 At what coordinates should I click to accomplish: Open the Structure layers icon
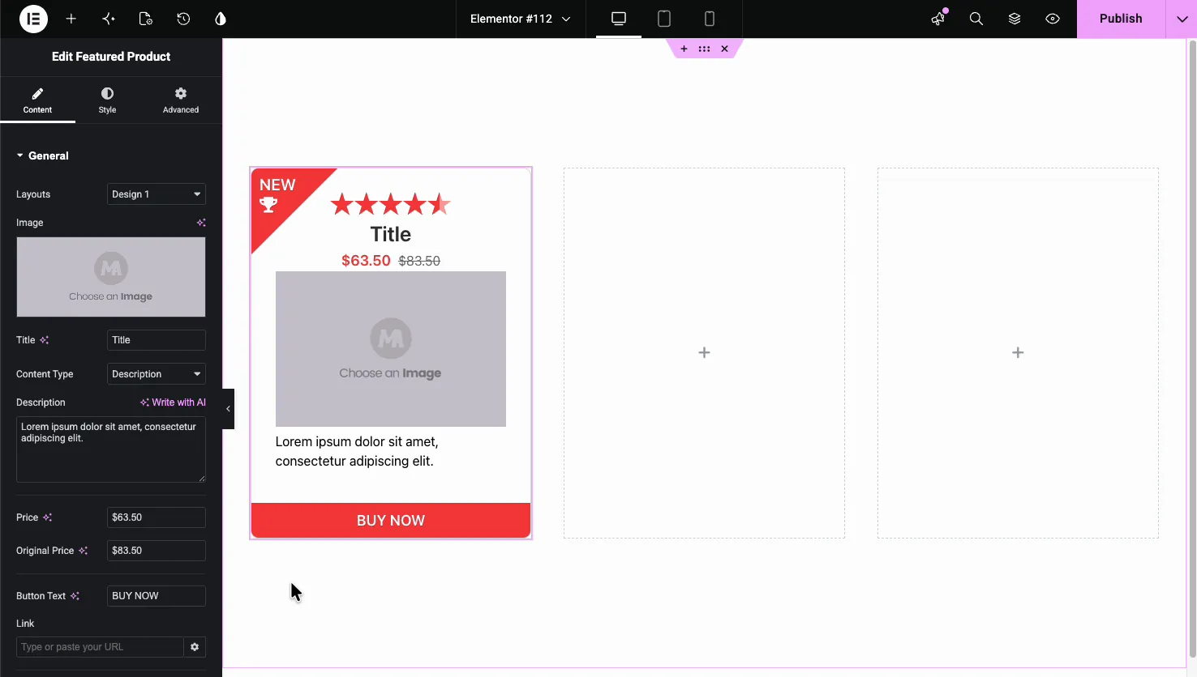[x=1015, y=19]
